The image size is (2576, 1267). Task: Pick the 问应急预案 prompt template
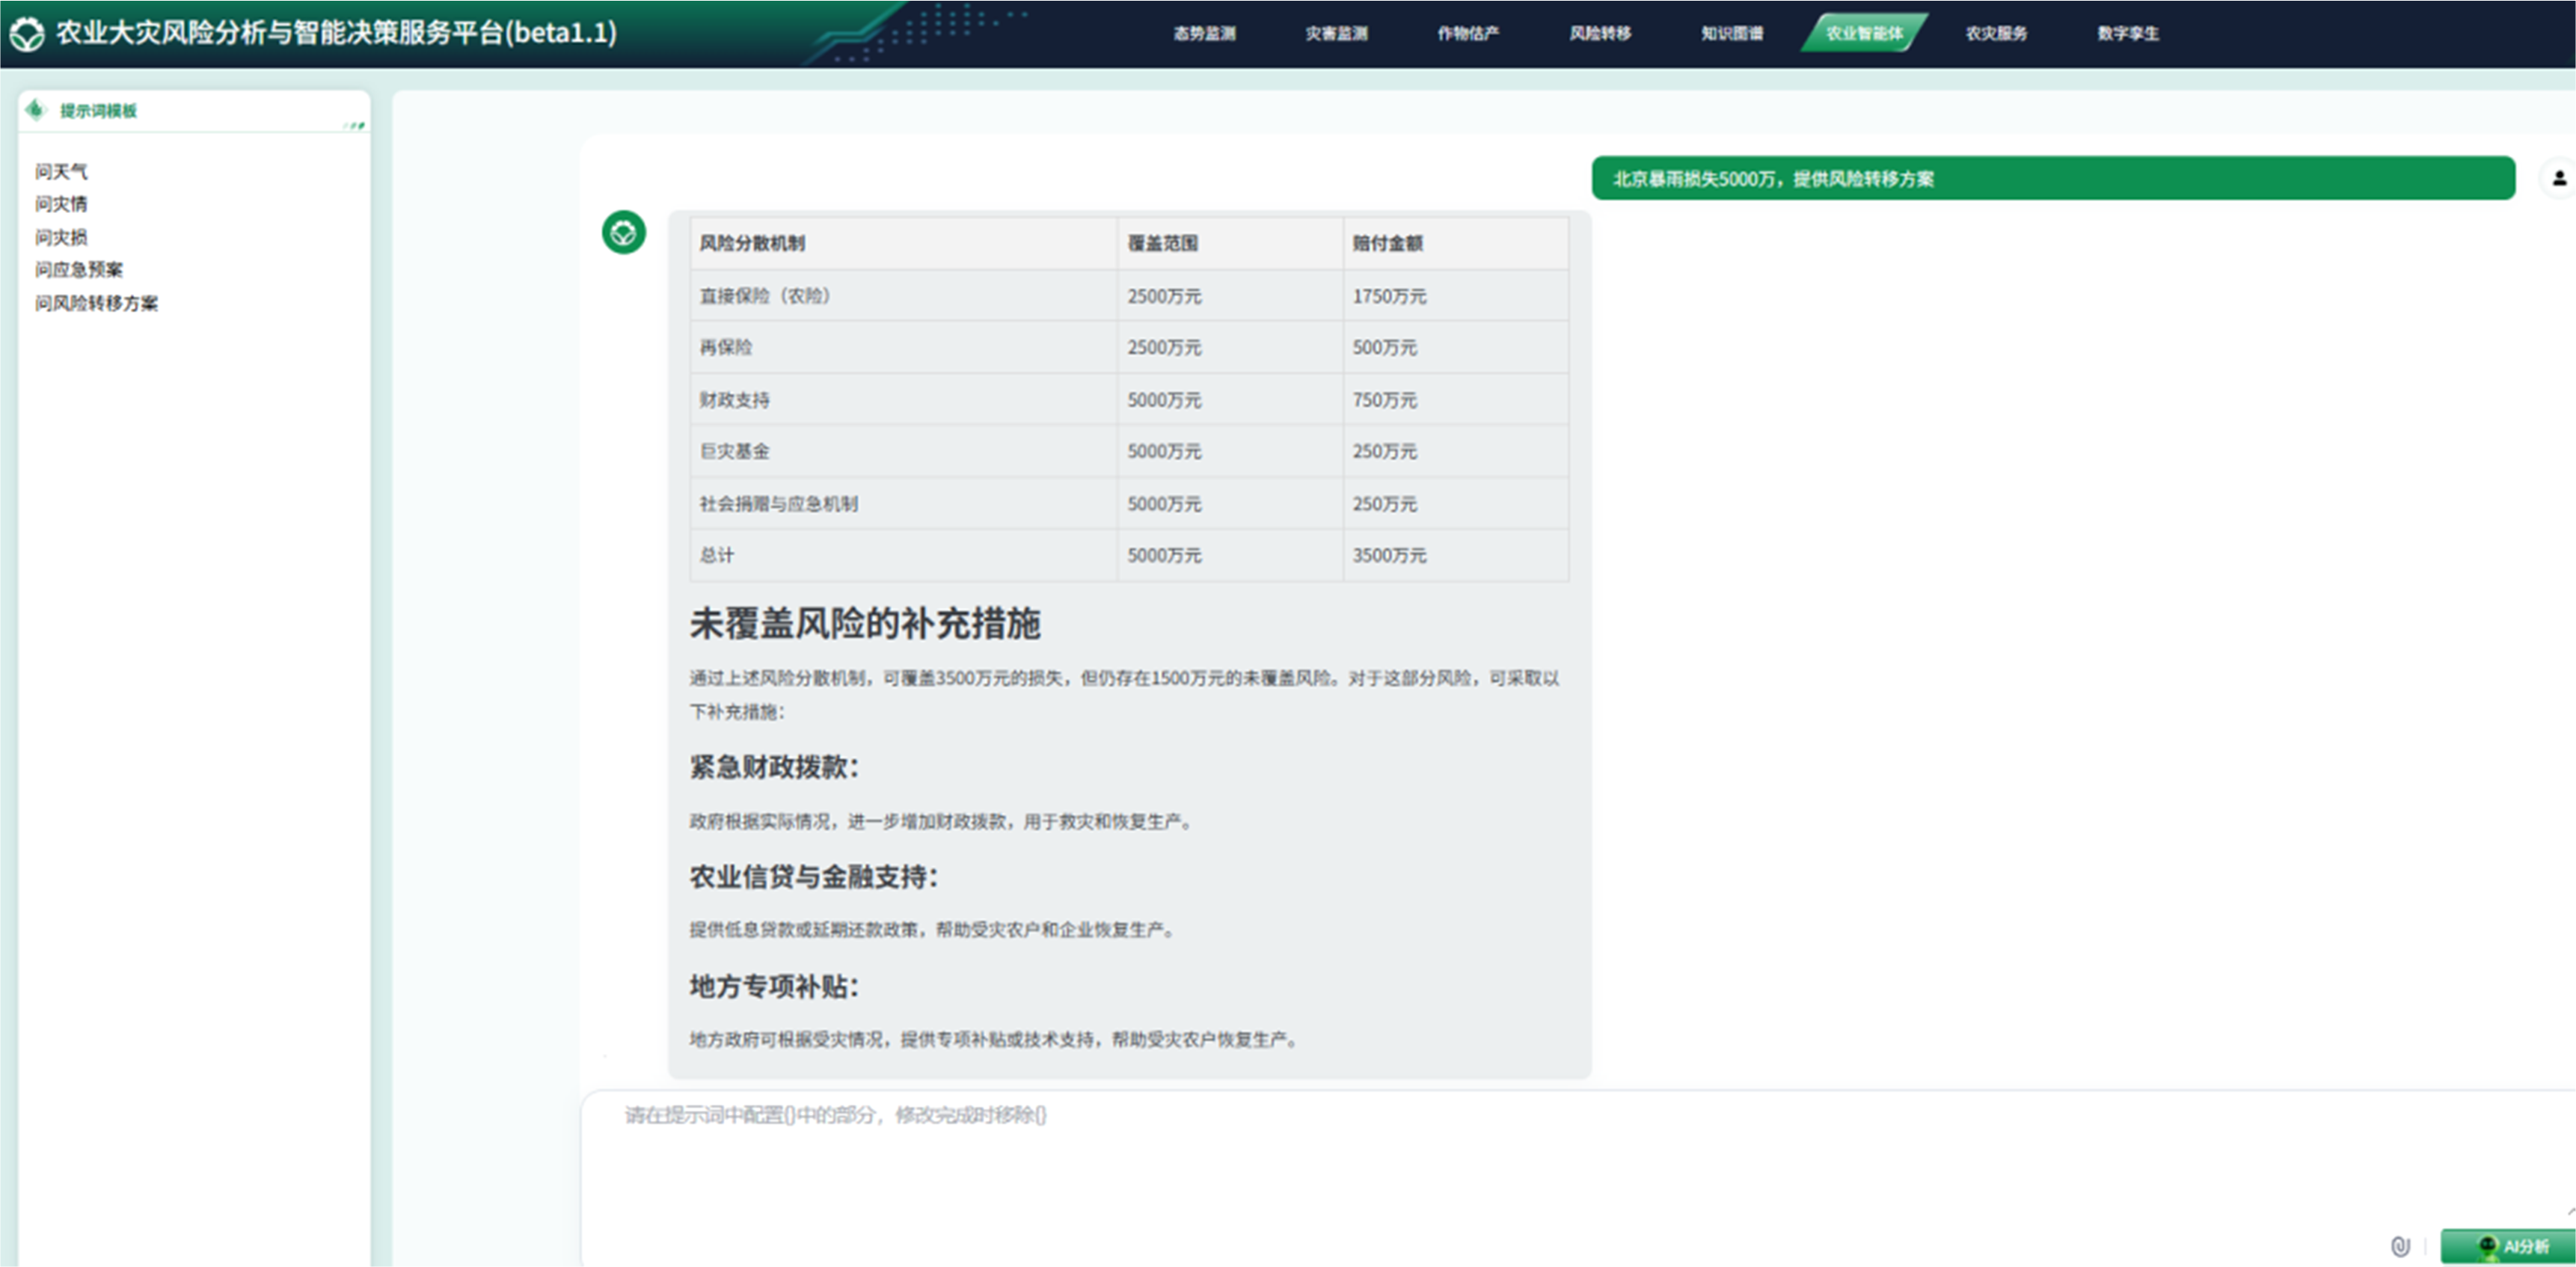click(79, 270)
